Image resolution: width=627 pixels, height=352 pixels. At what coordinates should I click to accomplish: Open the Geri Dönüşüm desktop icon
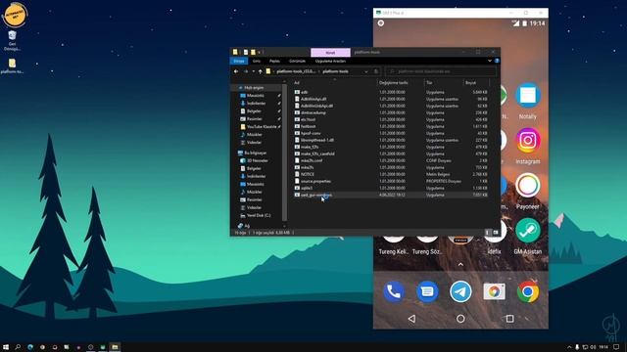(12, 41)
